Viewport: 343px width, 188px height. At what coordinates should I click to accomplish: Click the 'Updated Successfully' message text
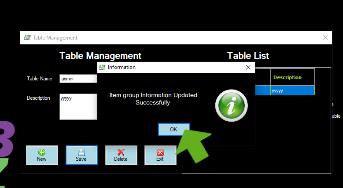(x=153, y=99)
